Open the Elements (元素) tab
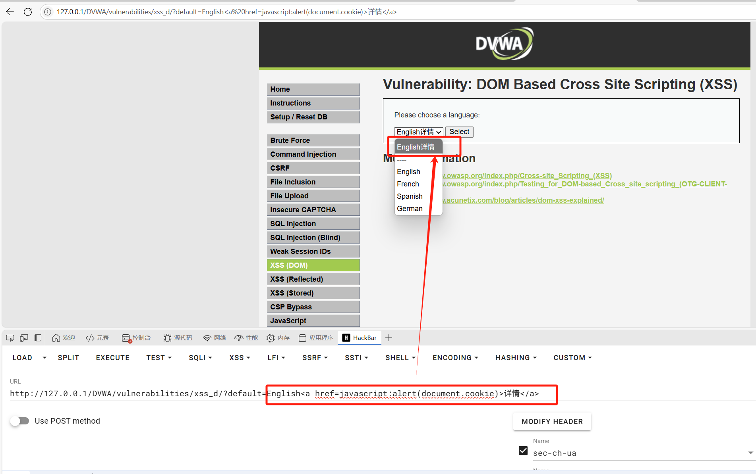The height and width of the screenshot is (474, 756). 97,338
